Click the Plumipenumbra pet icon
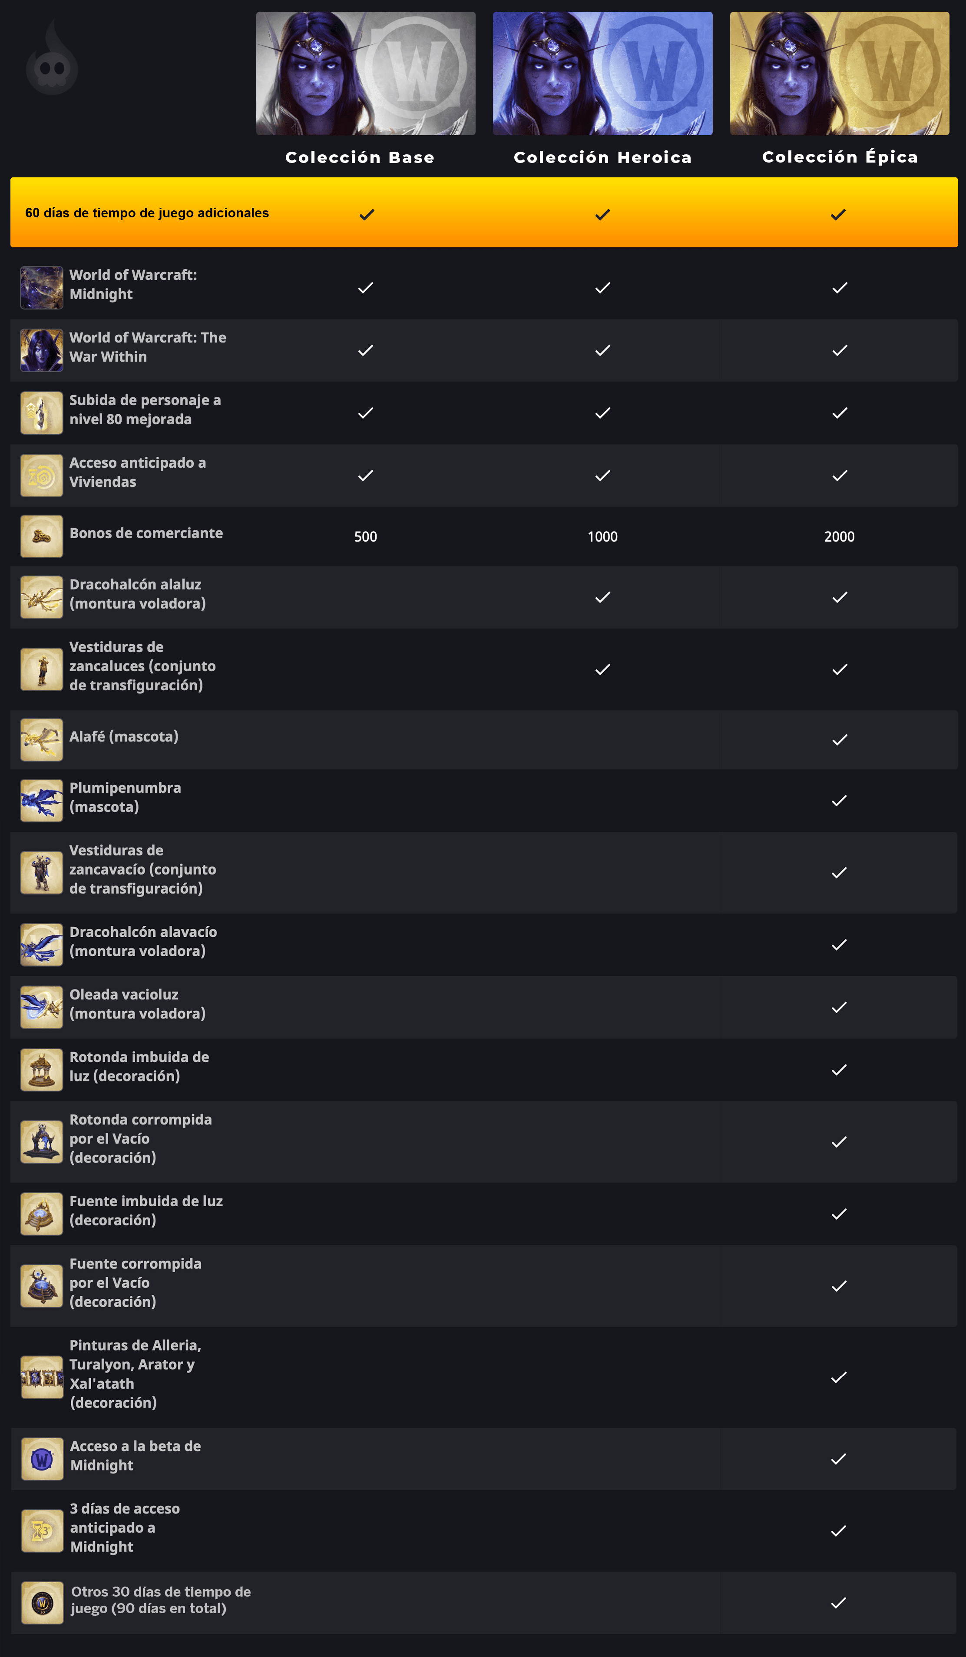 pos(41,800)
